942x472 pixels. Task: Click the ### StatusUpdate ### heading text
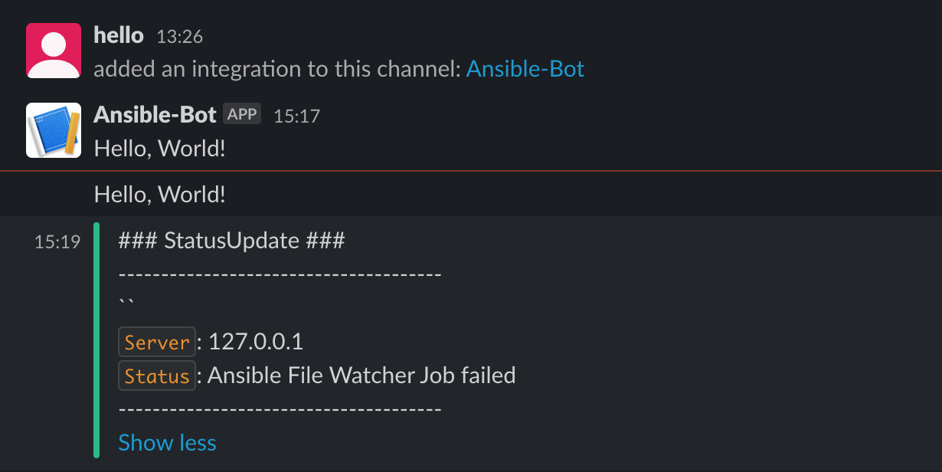[x=232, y=241]
